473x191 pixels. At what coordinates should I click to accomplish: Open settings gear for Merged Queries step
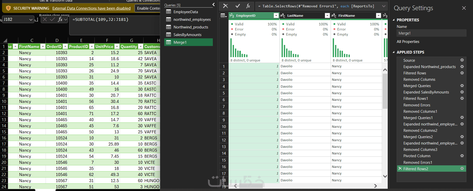tap(462, 86)
